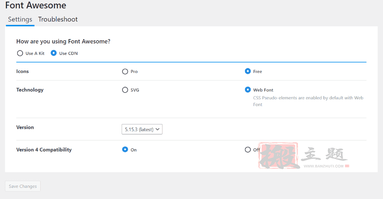Turn Version 4 Compatibility On
The image size is (383, 199).
coord(125,150)
